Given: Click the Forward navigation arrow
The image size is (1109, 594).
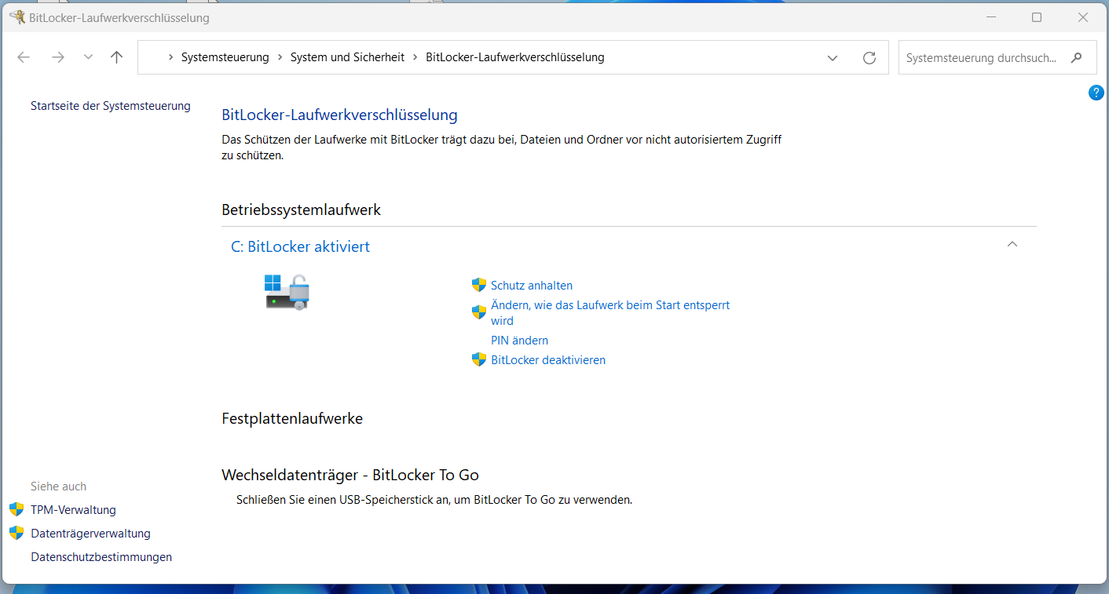Looking at the screenshot, I should [57, 57].
